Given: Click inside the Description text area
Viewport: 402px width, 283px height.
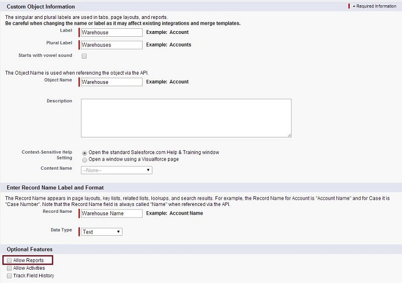Looking at the screenshot, I should pos(186,118).
